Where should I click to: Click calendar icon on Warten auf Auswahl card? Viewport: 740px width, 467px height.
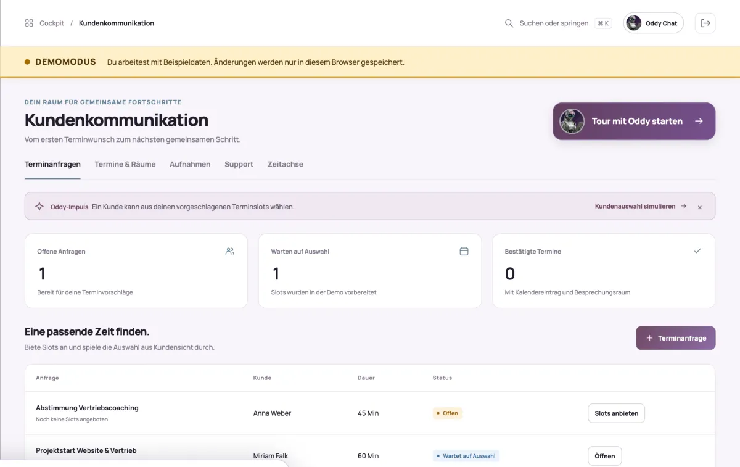pos(464,251)
